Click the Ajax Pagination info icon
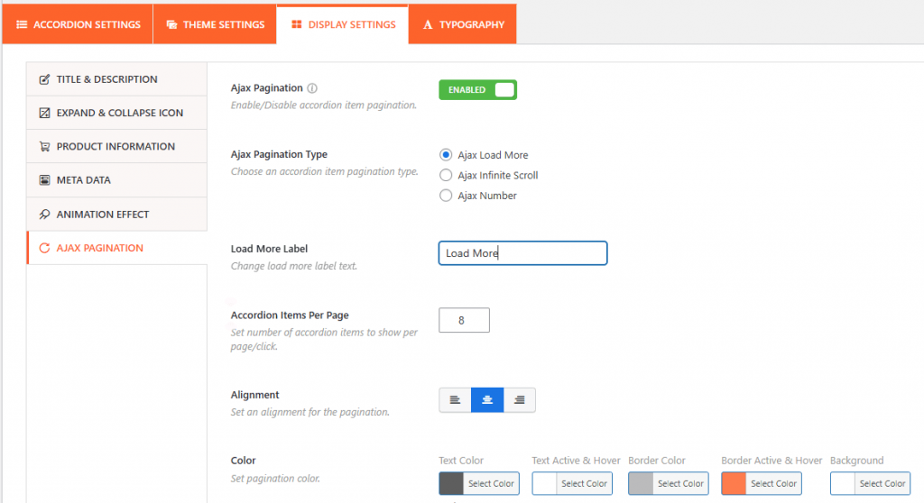Image resolution: width=924 pixels, height=503 pixels. pos(312,88)
